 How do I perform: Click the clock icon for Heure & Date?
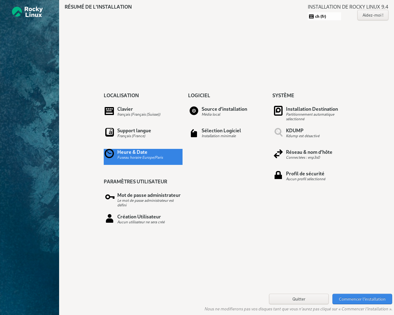[109, 154]
